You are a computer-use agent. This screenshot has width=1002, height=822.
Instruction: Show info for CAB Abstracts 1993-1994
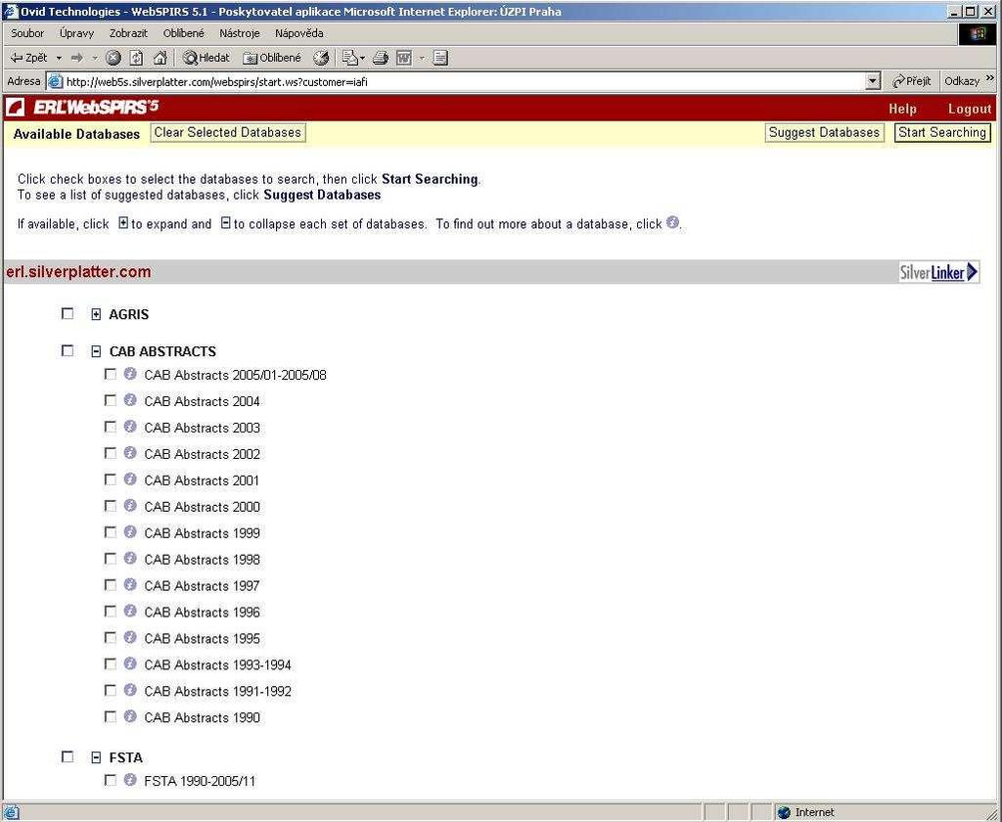point(130,663)
